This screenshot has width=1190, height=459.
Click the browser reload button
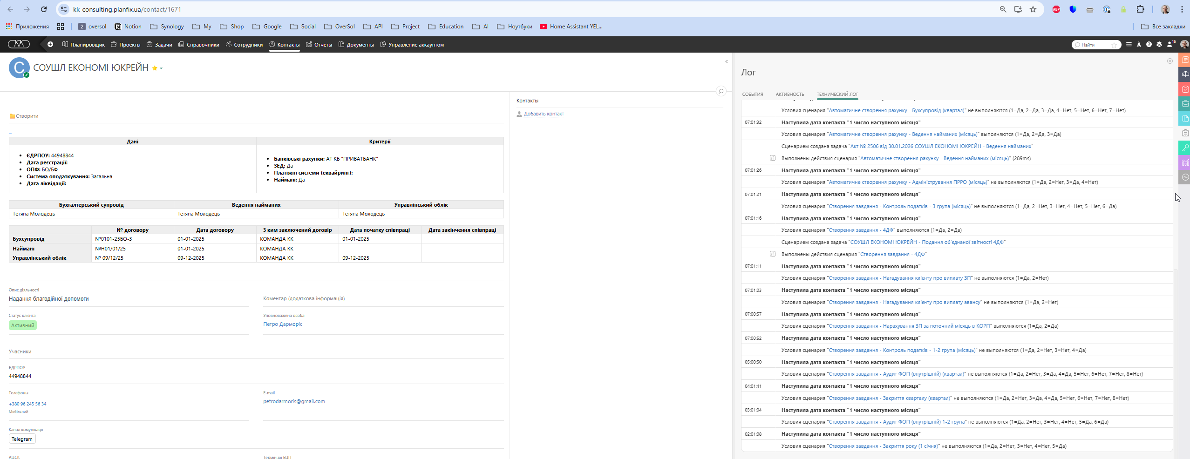[44, 9]
